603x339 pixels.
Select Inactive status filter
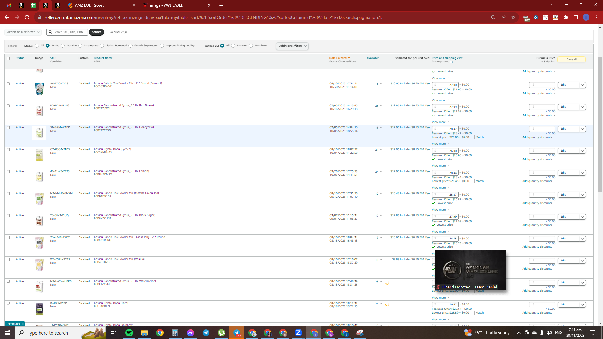click(x=63, y=46)
